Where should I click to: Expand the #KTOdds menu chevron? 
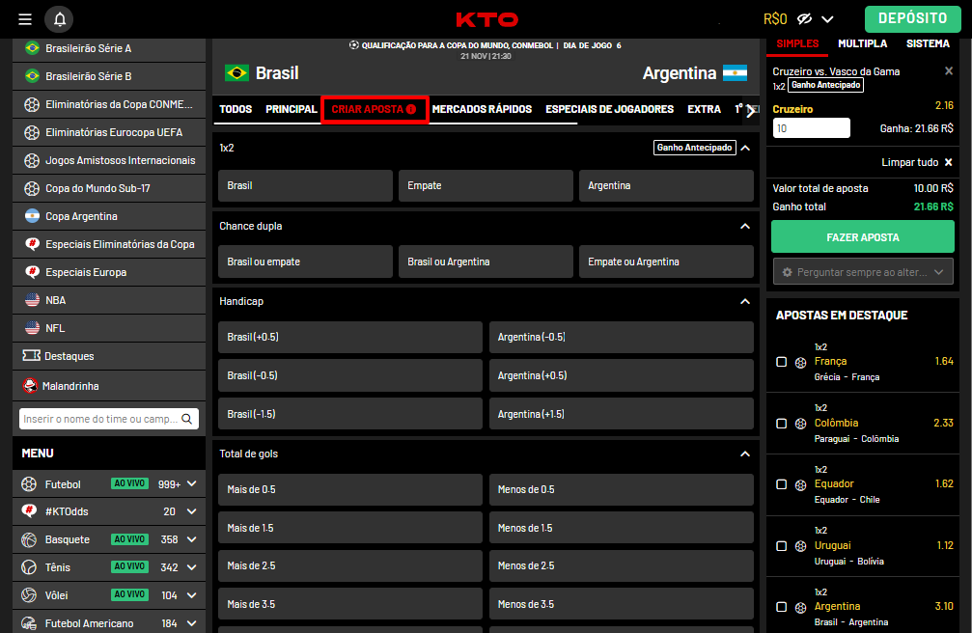191,511
